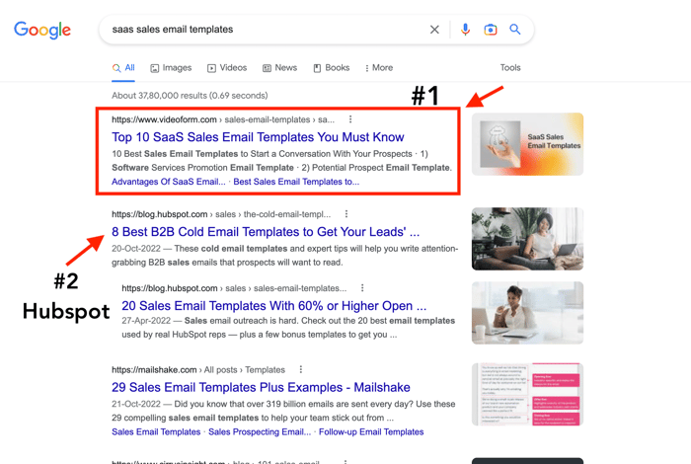This screenshot has width=691, height=464.
Task: Open SaaS Sales Email Templates thumbnail image
Action: 527,144
